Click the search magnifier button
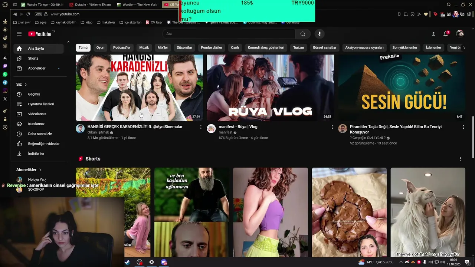The width and height of the screenshot is (475, 267). (303, 34)
